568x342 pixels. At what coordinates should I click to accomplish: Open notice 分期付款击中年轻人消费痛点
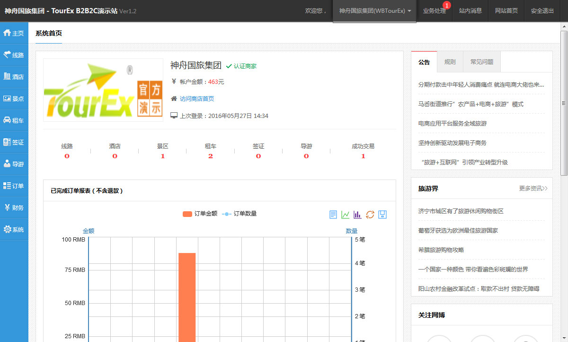(481, 84)
